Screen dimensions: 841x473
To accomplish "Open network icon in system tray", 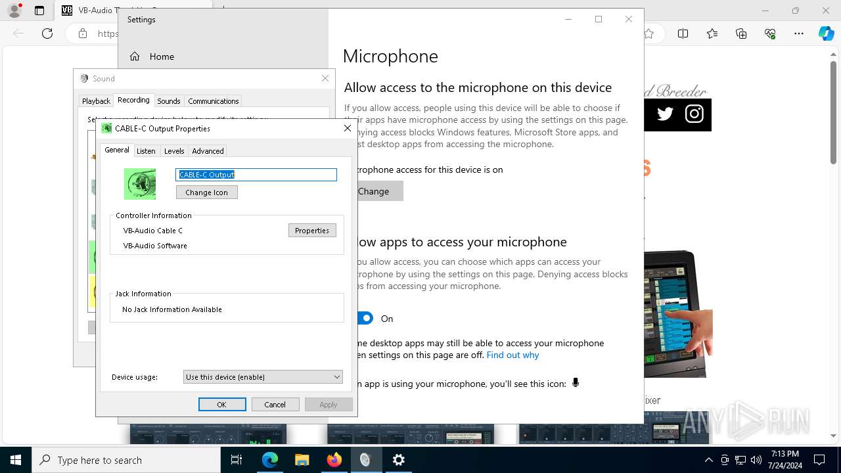I will click(x=740, y=460).
